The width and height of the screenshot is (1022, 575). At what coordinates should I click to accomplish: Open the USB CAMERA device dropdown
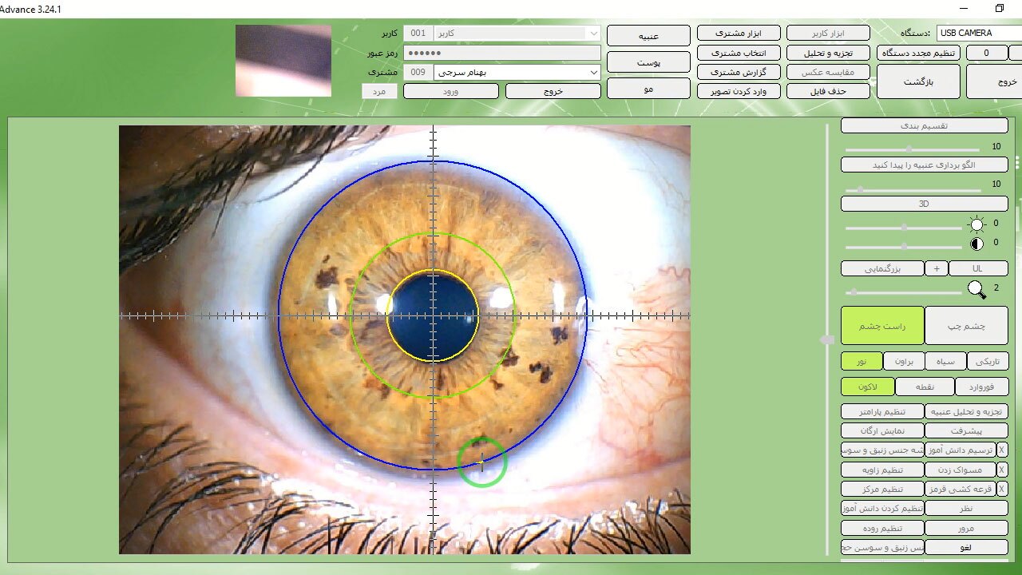tap(978, 33)
